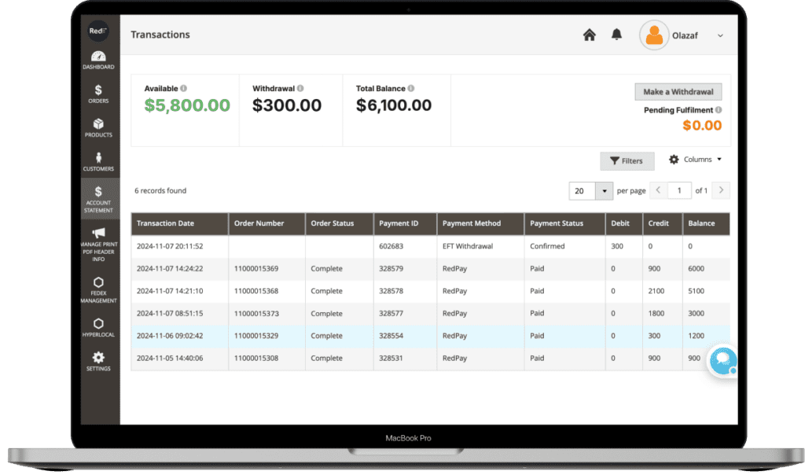Open the Columns dropdown
This screenshot has width=805, height=475.
695,160
